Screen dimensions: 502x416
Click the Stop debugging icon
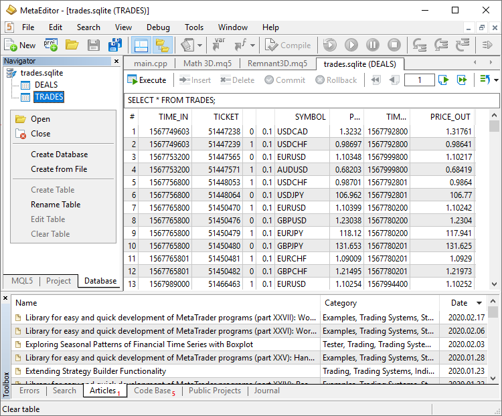[x=394, y=45]
